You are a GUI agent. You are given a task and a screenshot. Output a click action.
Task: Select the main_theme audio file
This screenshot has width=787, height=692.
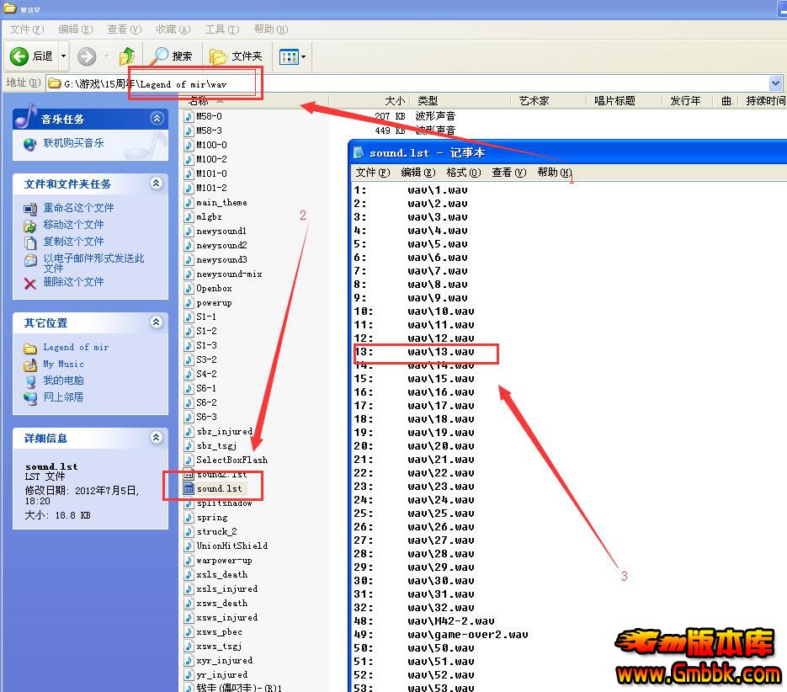(x=221, y=202)
